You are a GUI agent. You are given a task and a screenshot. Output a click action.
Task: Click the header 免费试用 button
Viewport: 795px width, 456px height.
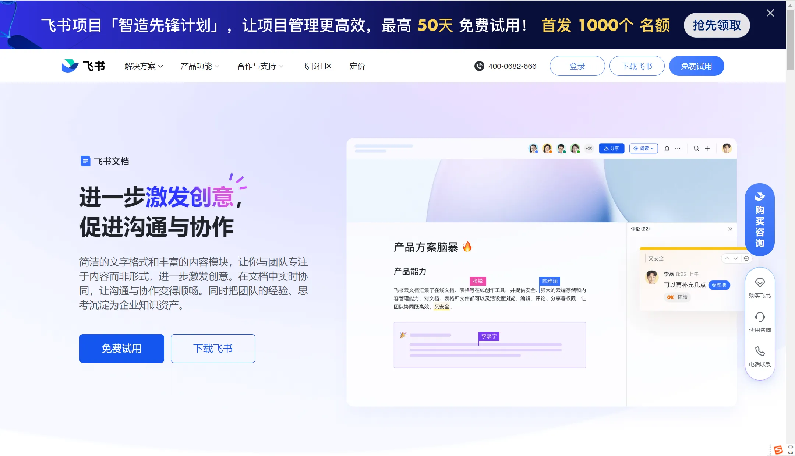[x=696, y=66]
